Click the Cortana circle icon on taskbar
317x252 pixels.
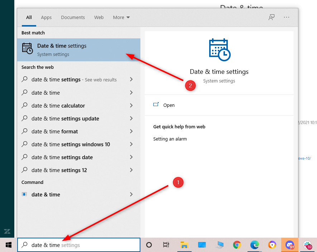pyautogui.click(x=149, y=245)
